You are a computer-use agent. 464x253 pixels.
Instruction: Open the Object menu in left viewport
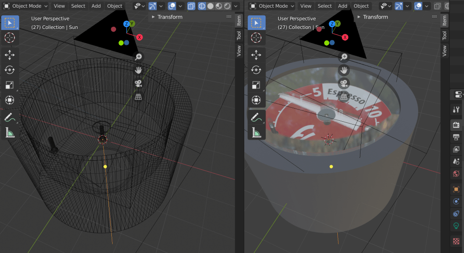(x=114, y=6)
